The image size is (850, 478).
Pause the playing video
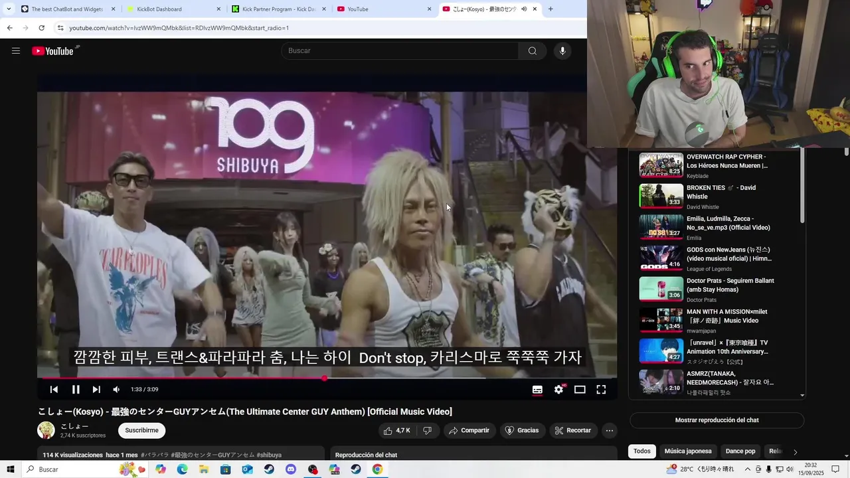click(76, 390)
